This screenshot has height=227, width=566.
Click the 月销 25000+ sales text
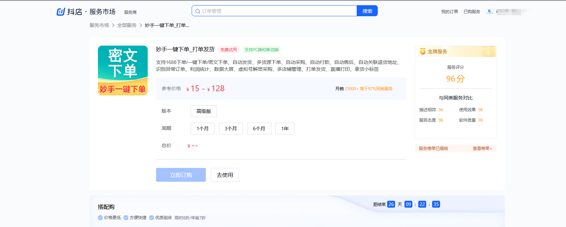(347, 89)
